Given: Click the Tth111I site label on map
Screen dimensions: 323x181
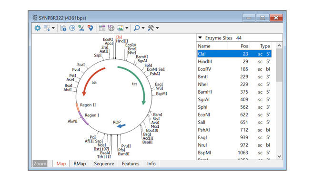Looking at the screenshot, I should coord(104,157).
